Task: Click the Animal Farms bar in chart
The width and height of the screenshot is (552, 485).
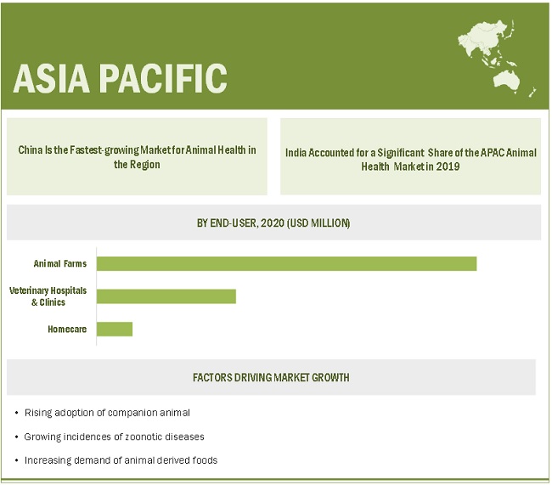Action: [286, 263]
